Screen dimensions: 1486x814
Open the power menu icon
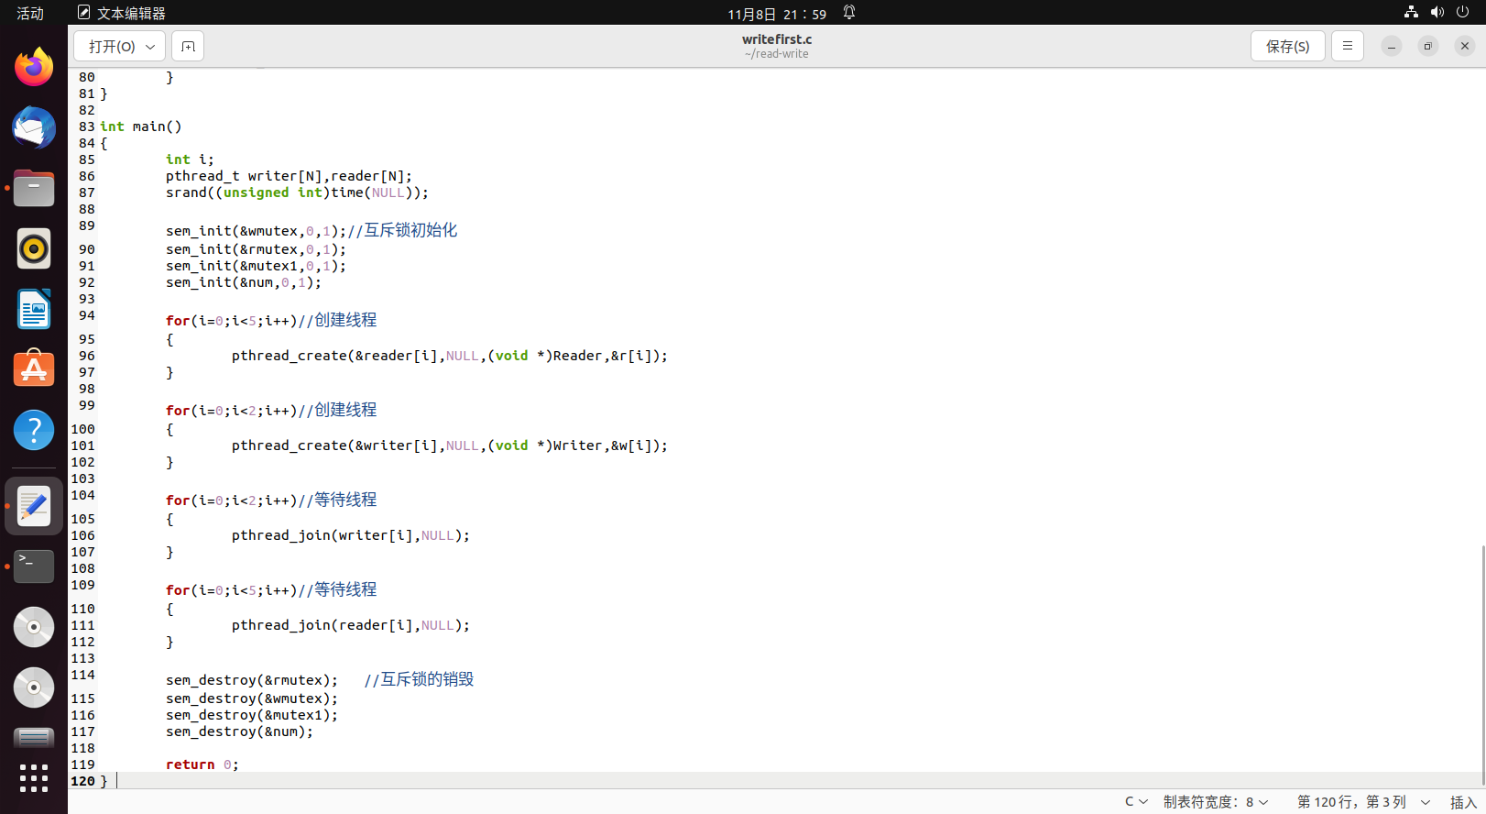click(1462, 12)
